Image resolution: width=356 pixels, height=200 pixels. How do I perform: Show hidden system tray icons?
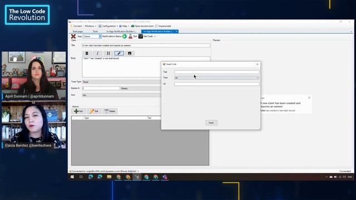(327, 177)
